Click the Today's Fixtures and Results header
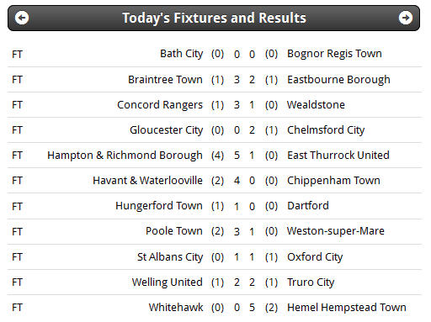This screenshot has height=322, width=431. click(214, 18)
